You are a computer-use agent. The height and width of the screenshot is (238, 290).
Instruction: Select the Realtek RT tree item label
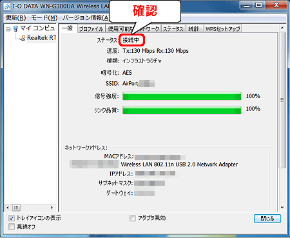[x=41, y=38]
